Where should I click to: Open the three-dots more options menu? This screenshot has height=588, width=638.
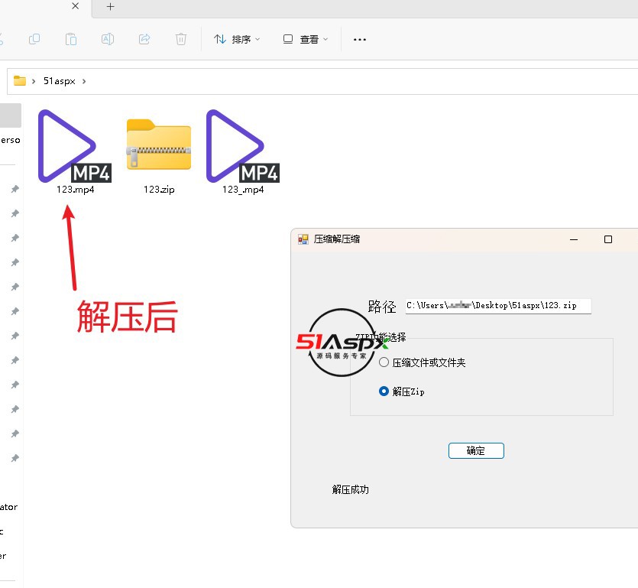[x=360, y=40]
